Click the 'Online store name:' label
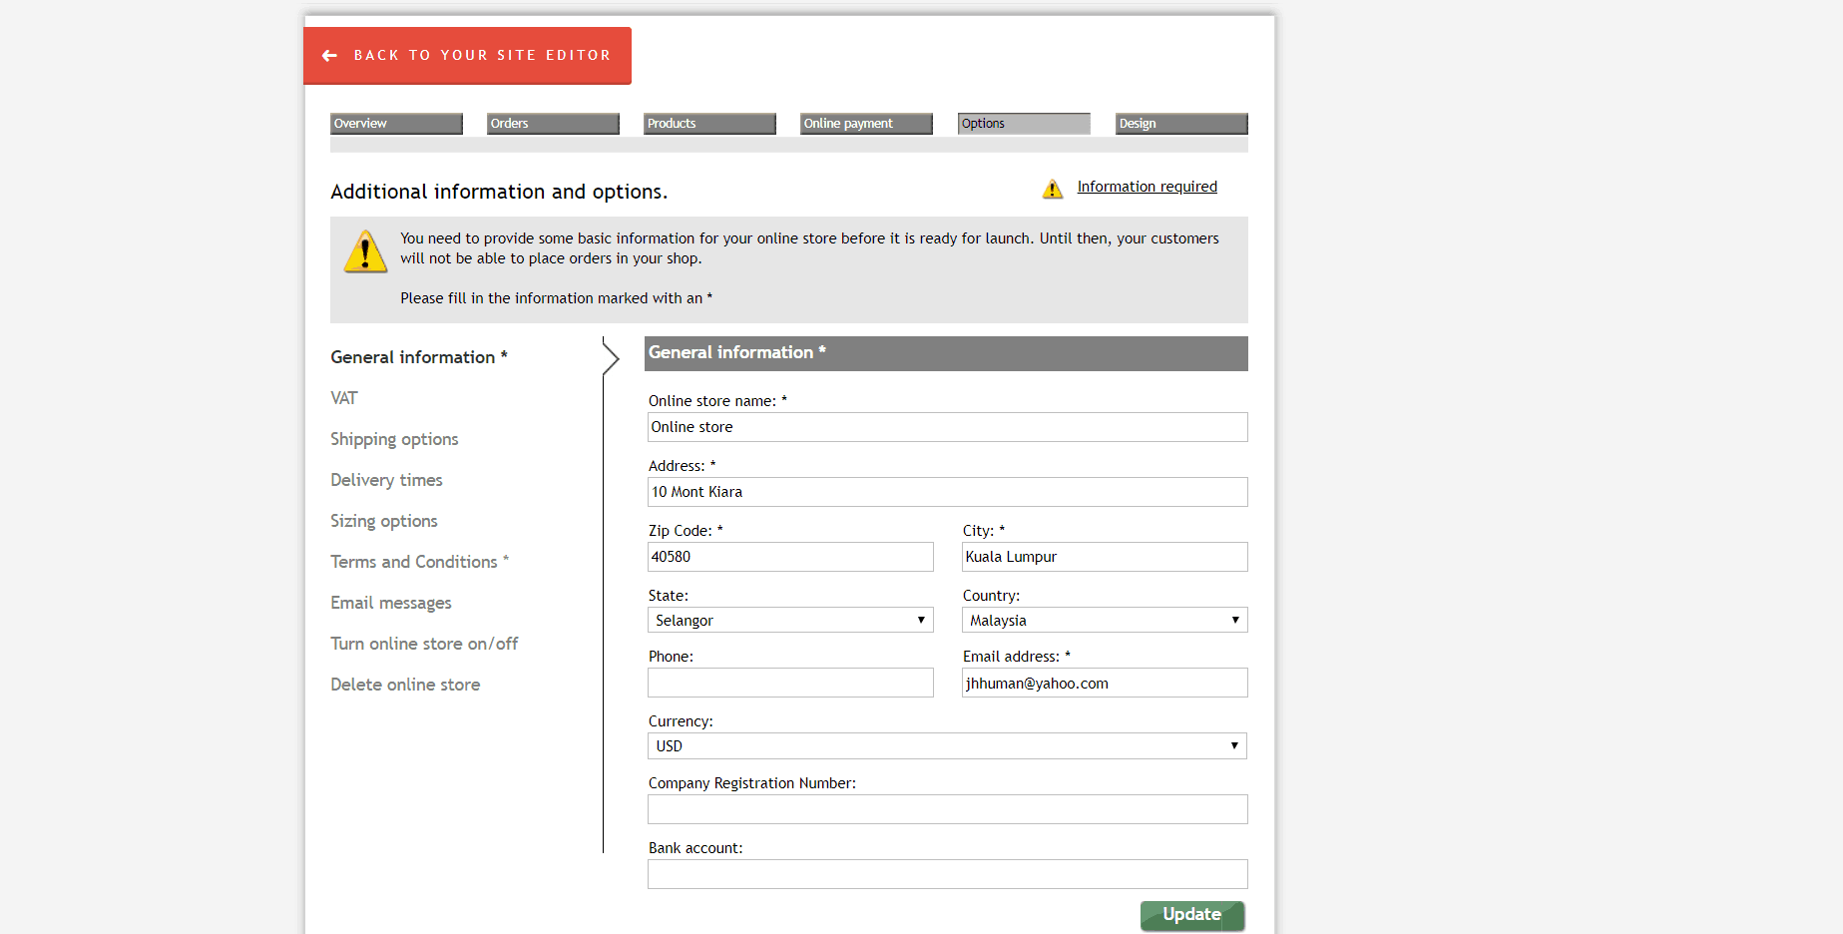 717,401
